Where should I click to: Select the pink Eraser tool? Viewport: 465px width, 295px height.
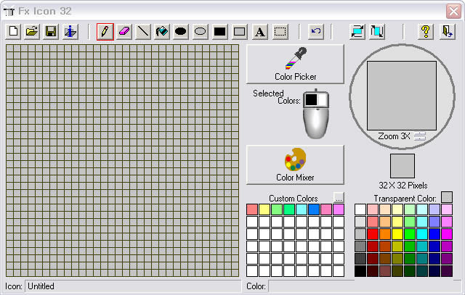tap(124, 31)
